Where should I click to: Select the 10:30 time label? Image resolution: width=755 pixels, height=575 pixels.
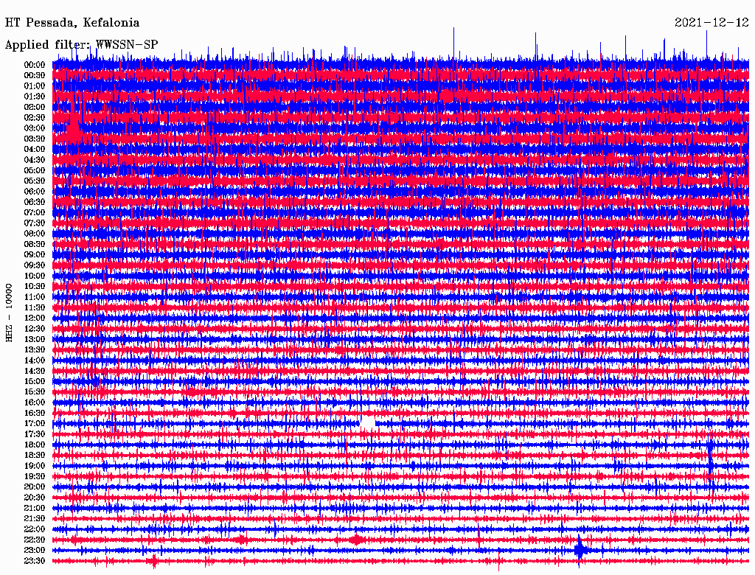pyautogui.click(x=35, y=287)
